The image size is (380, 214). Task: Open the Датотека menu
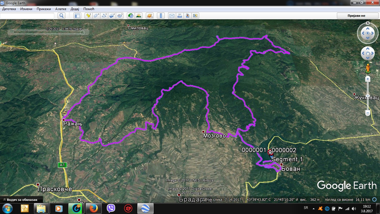(9, 9)
